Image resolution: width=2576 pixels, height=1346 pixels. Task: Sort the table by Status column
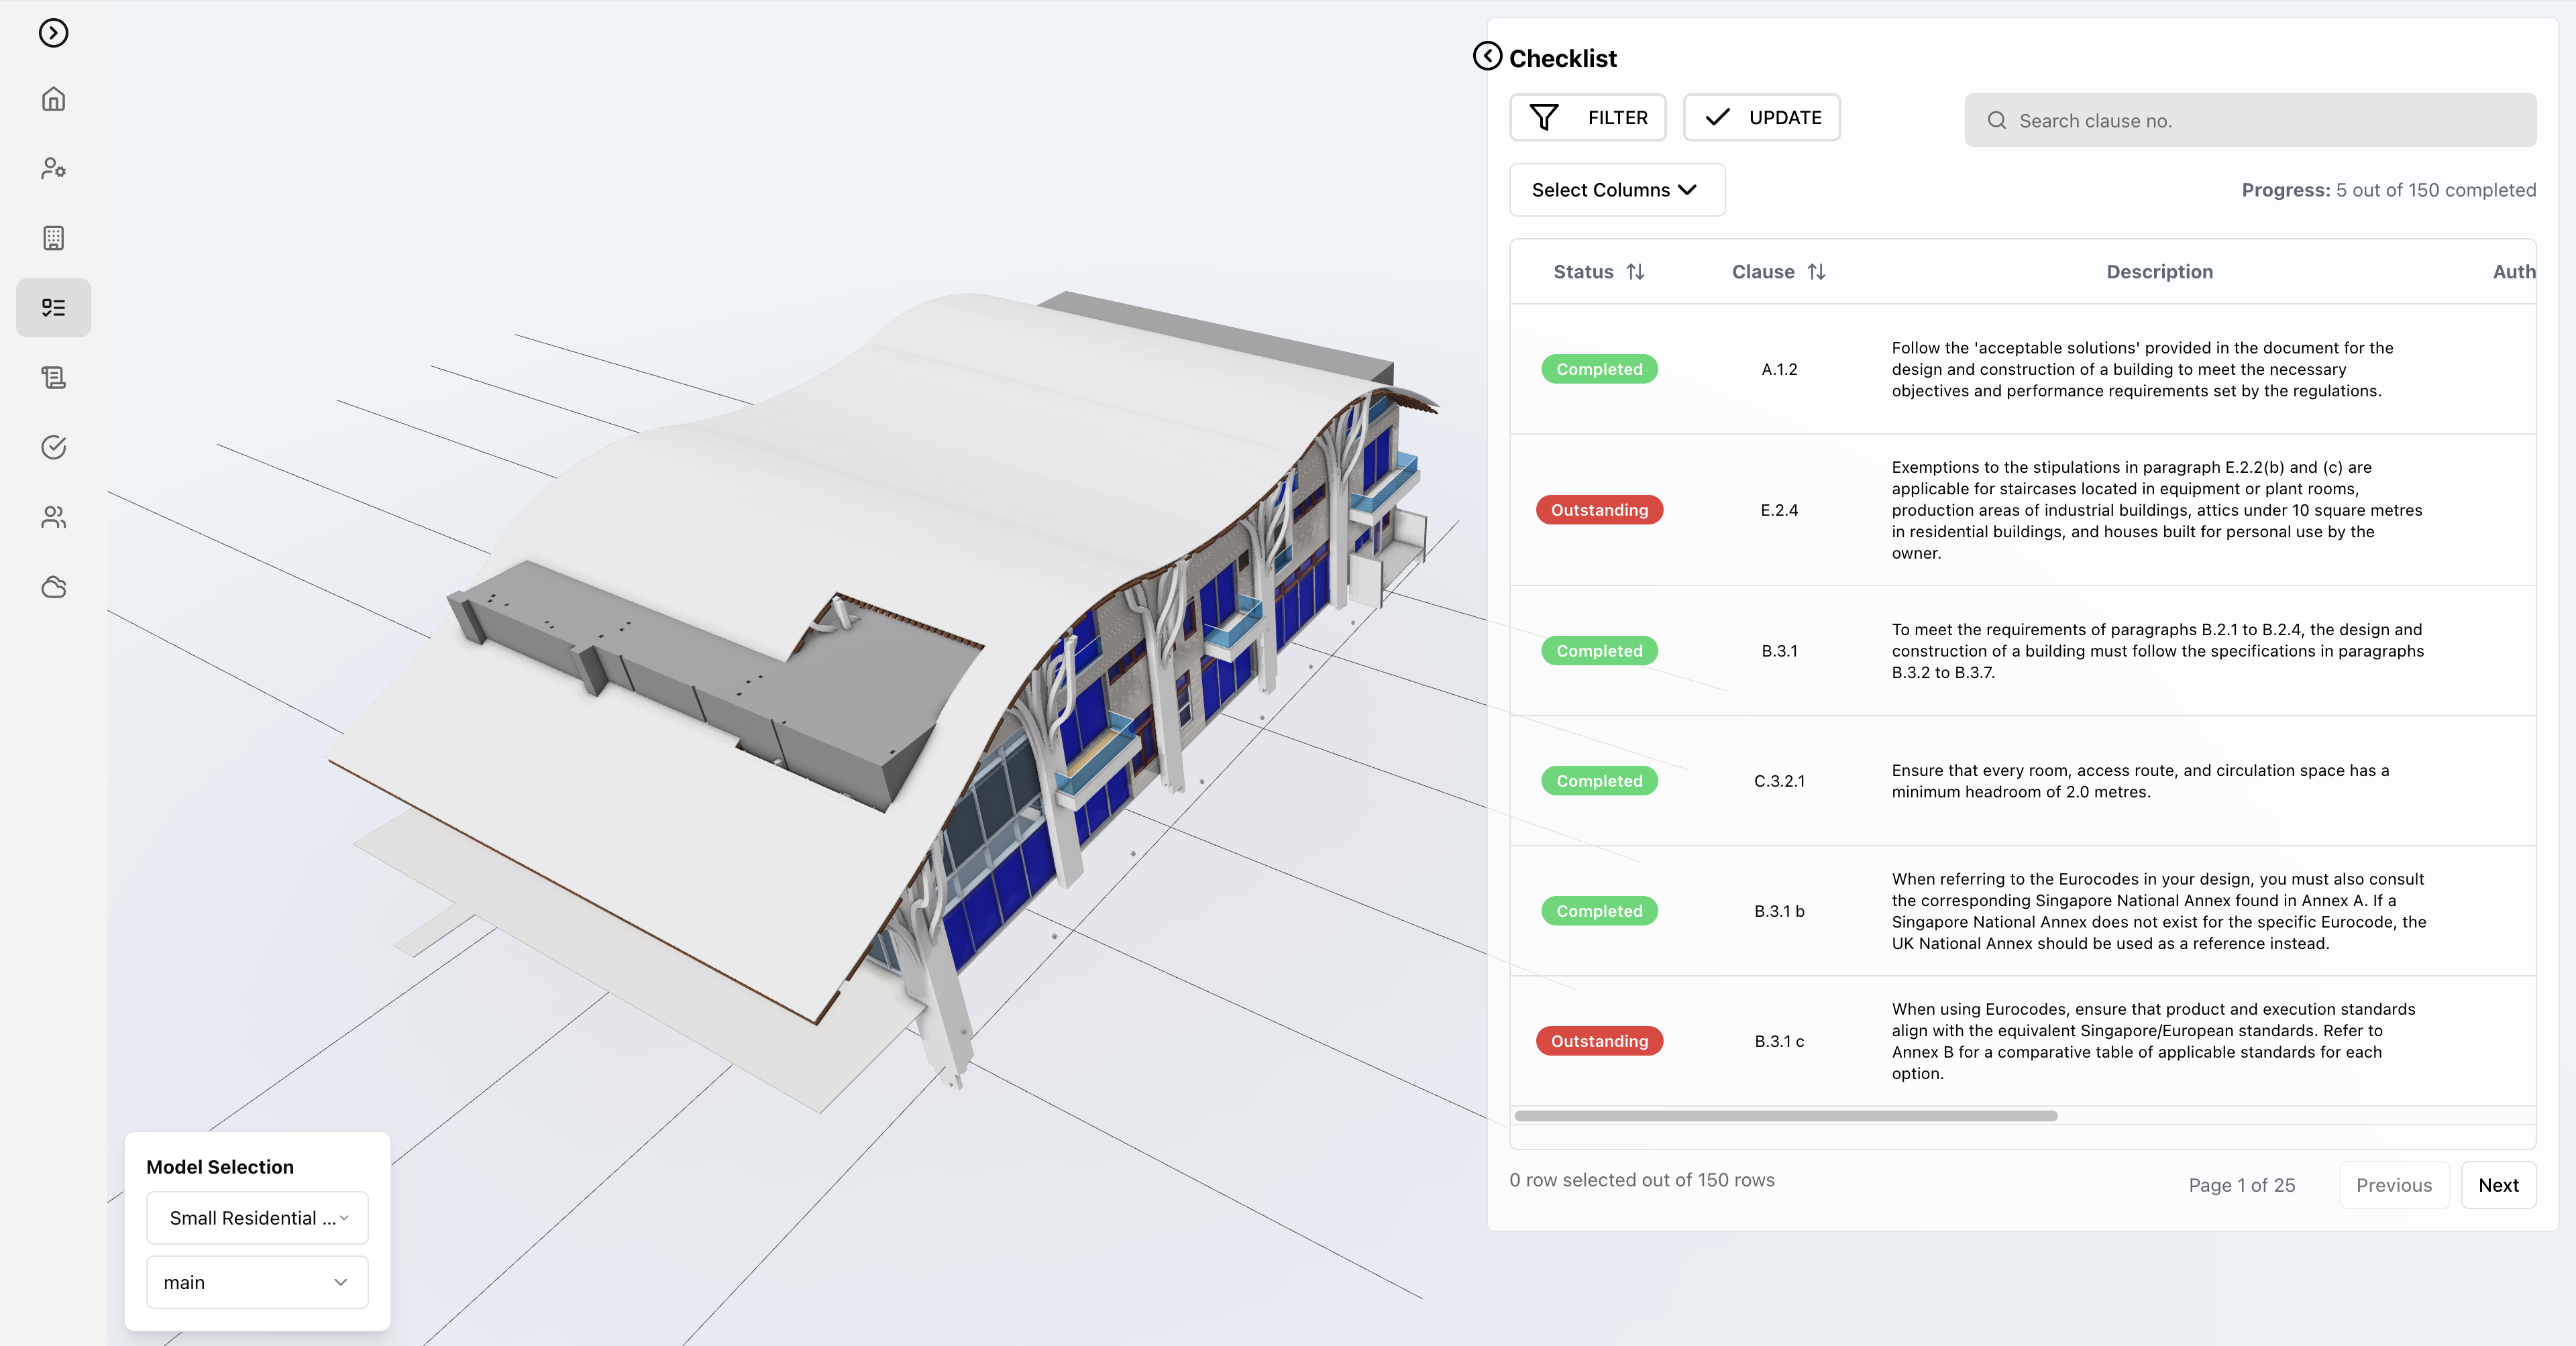coord(1635,272)
